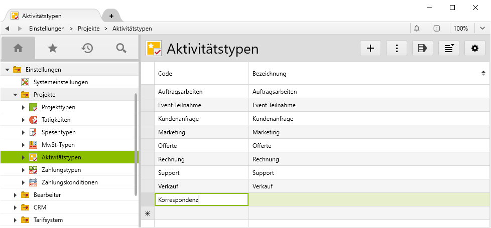Open a new tab with plus
Image resolution: width=491 pixels, height=228 pixels.
click(x=111, y=16)
